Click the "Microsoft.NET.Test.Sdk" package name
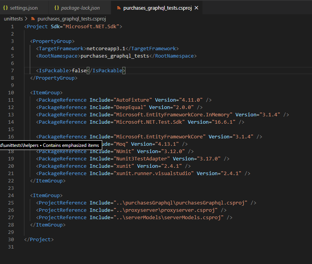This screenshot has width=312, height=264. click(149, 122)
